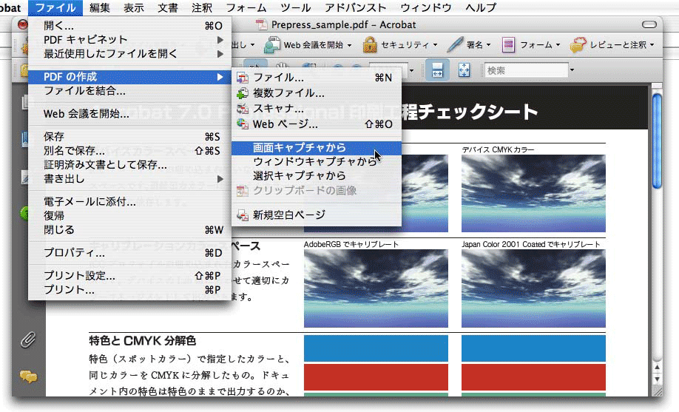Choose 別名で保存... entry

(129, 151)
